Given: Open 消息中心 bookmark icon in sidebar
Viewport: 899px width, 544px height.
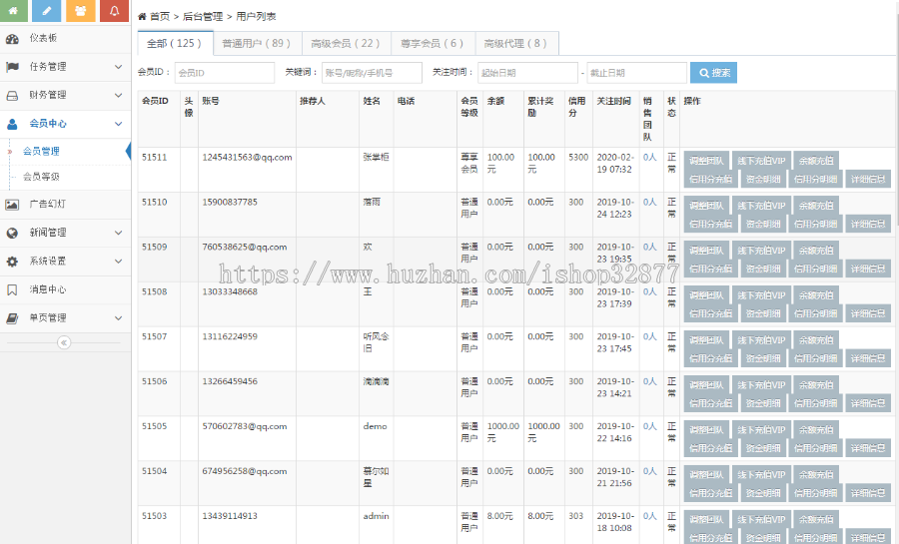Looking at the screenshot, I should [12, 289].
